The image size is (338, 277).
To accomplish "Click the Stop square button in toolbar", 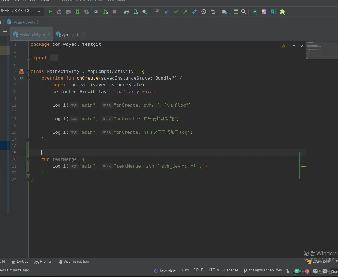I will [x=114, y=12].
